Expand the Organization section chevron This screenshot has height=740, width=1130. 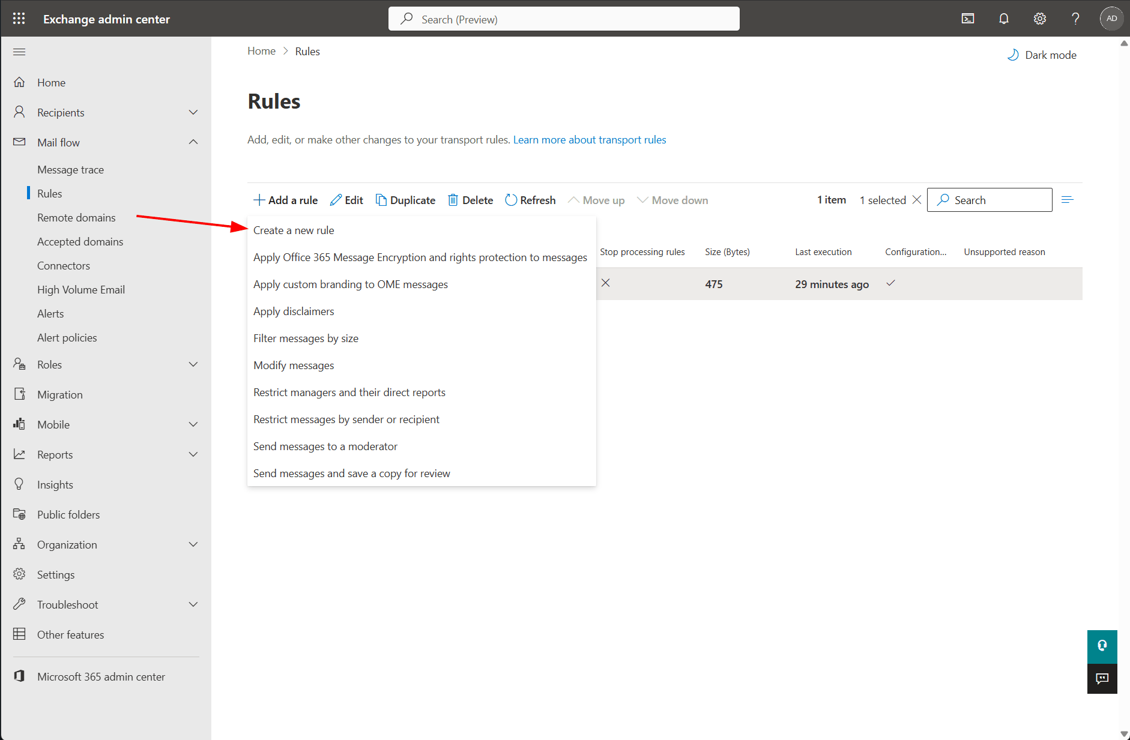(193, 544)
